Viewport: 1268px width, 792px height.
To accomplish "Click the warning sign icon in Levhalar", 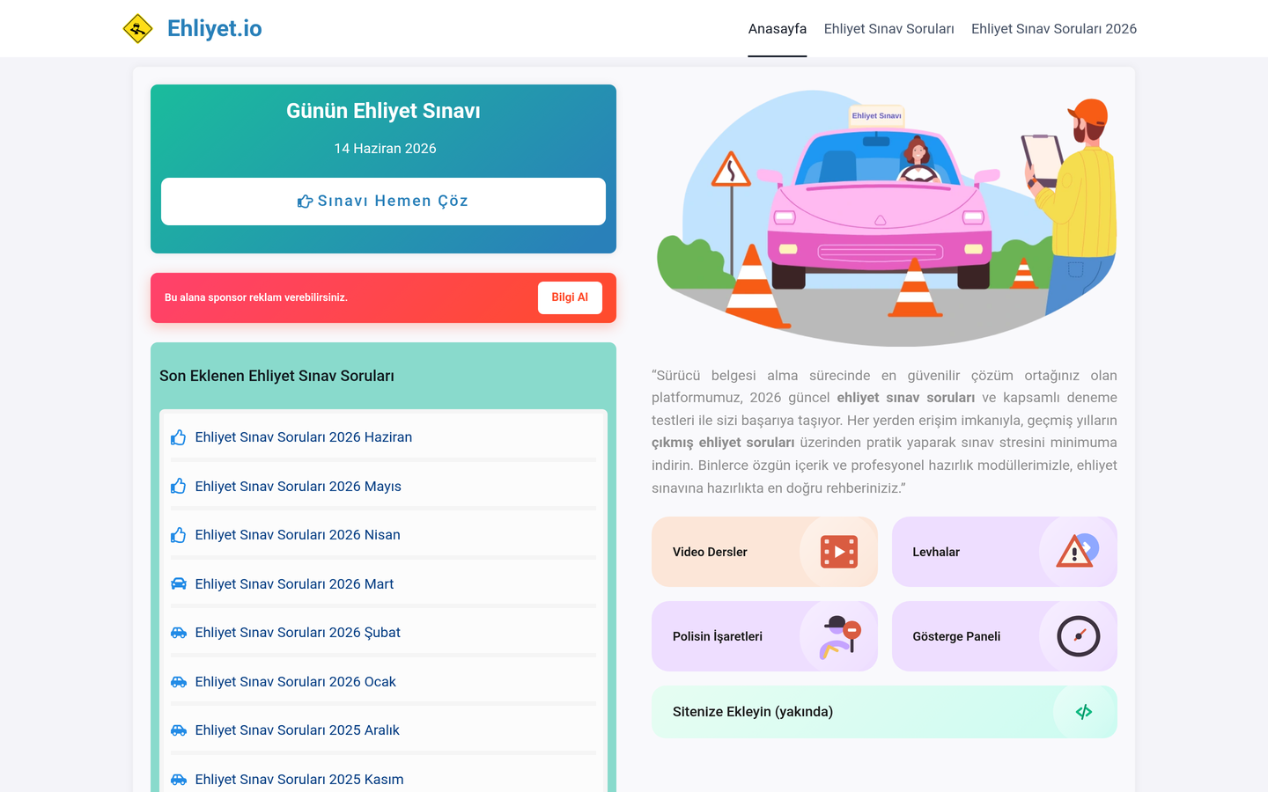I will [1078, 551].
